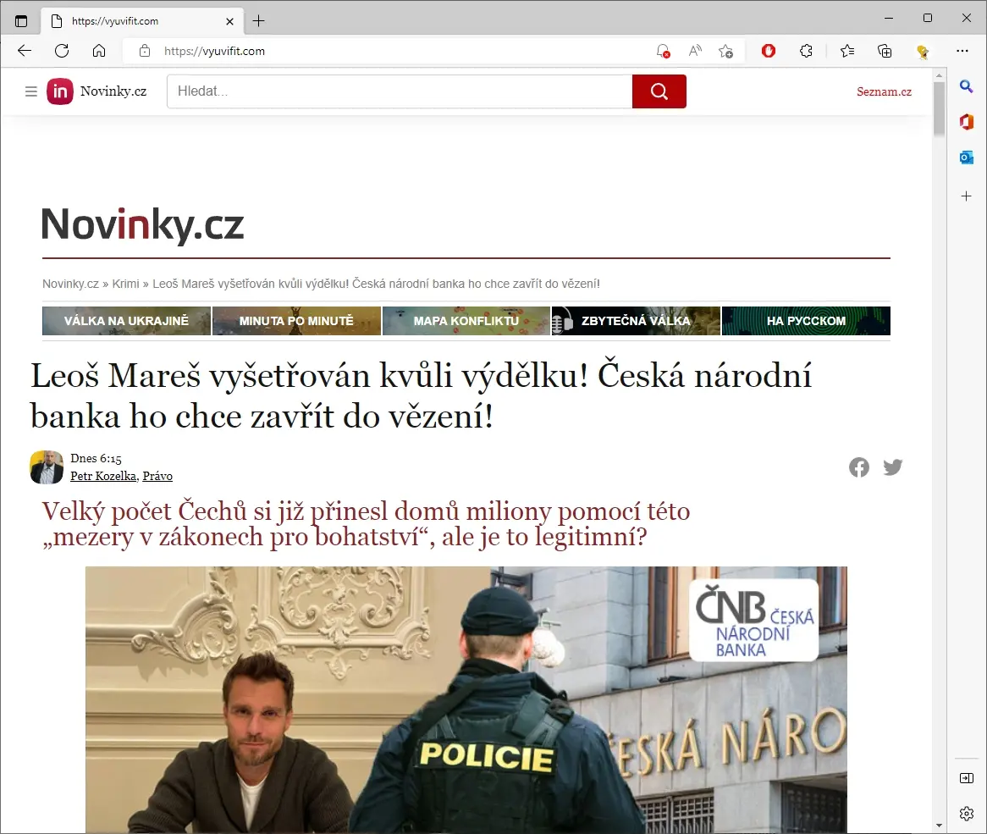Open the browser extensions puzzle icon
Viewport: 987px width, 834px height.
[x=807, y=51]
